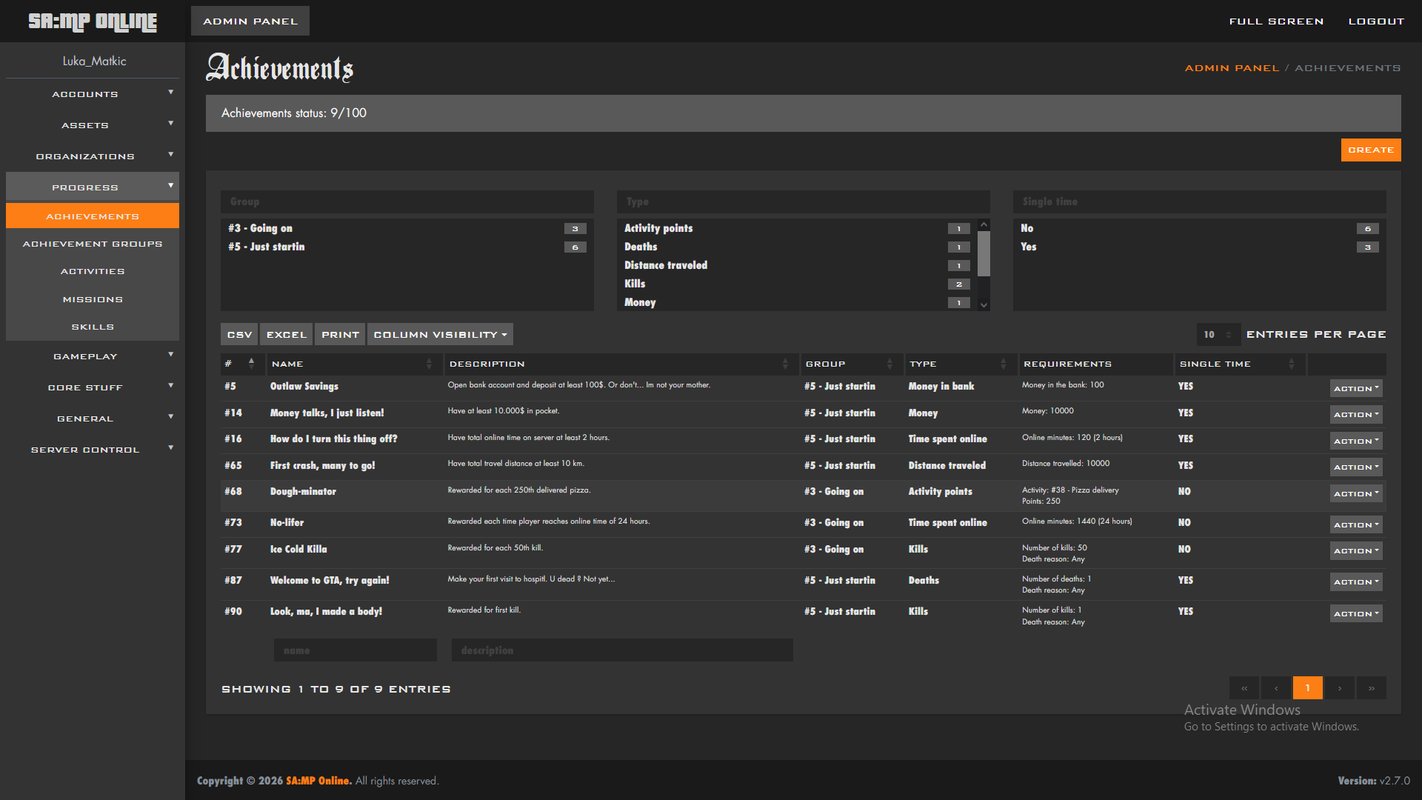Jump to last page double-arrow
Viewport: 1422px width, 800px height.
click(1371, 688)
